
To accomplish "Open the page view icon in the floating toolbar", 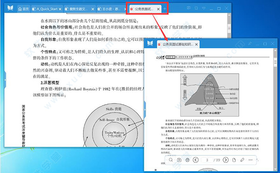I will [x=234, y=160].
